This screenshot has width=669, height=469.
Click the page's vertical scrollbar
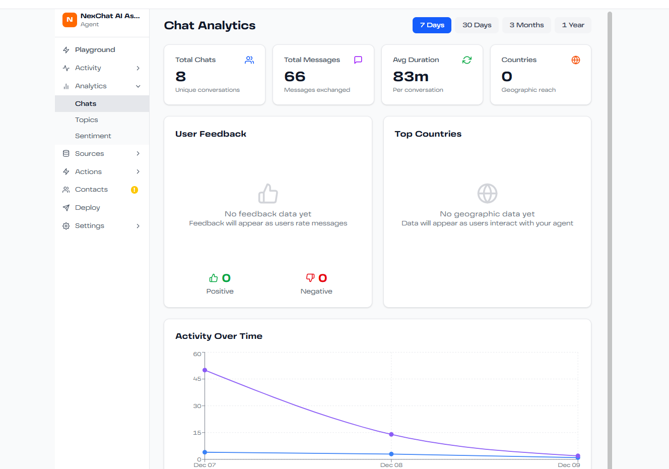point(610,202)
